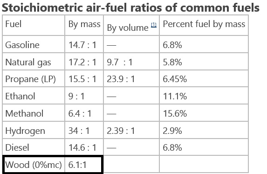
Task: Select the 6.1:1 wood ratio cell
Action: pos(83,165)
